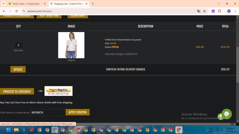239x134 pixels.
Task: Close the Verify Codes SimplyCodes tab
Action: tap(45, 4)
